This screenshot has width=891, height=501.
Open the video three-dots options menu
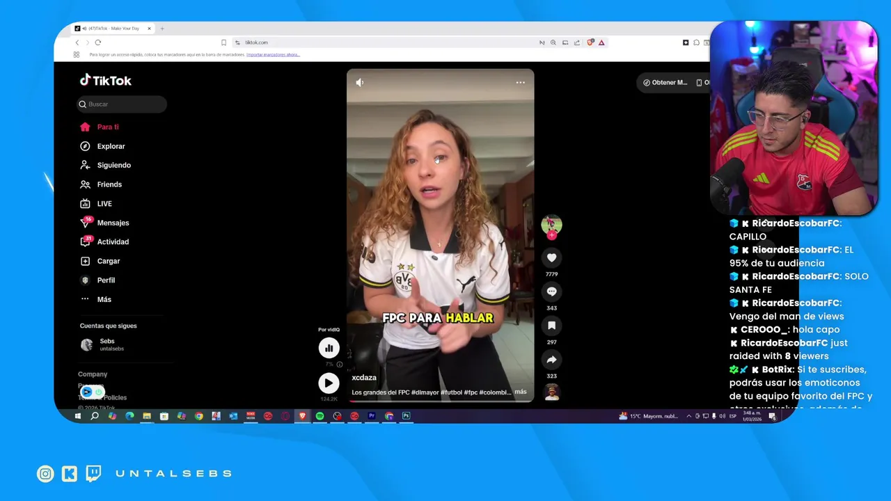coord(520,82)
